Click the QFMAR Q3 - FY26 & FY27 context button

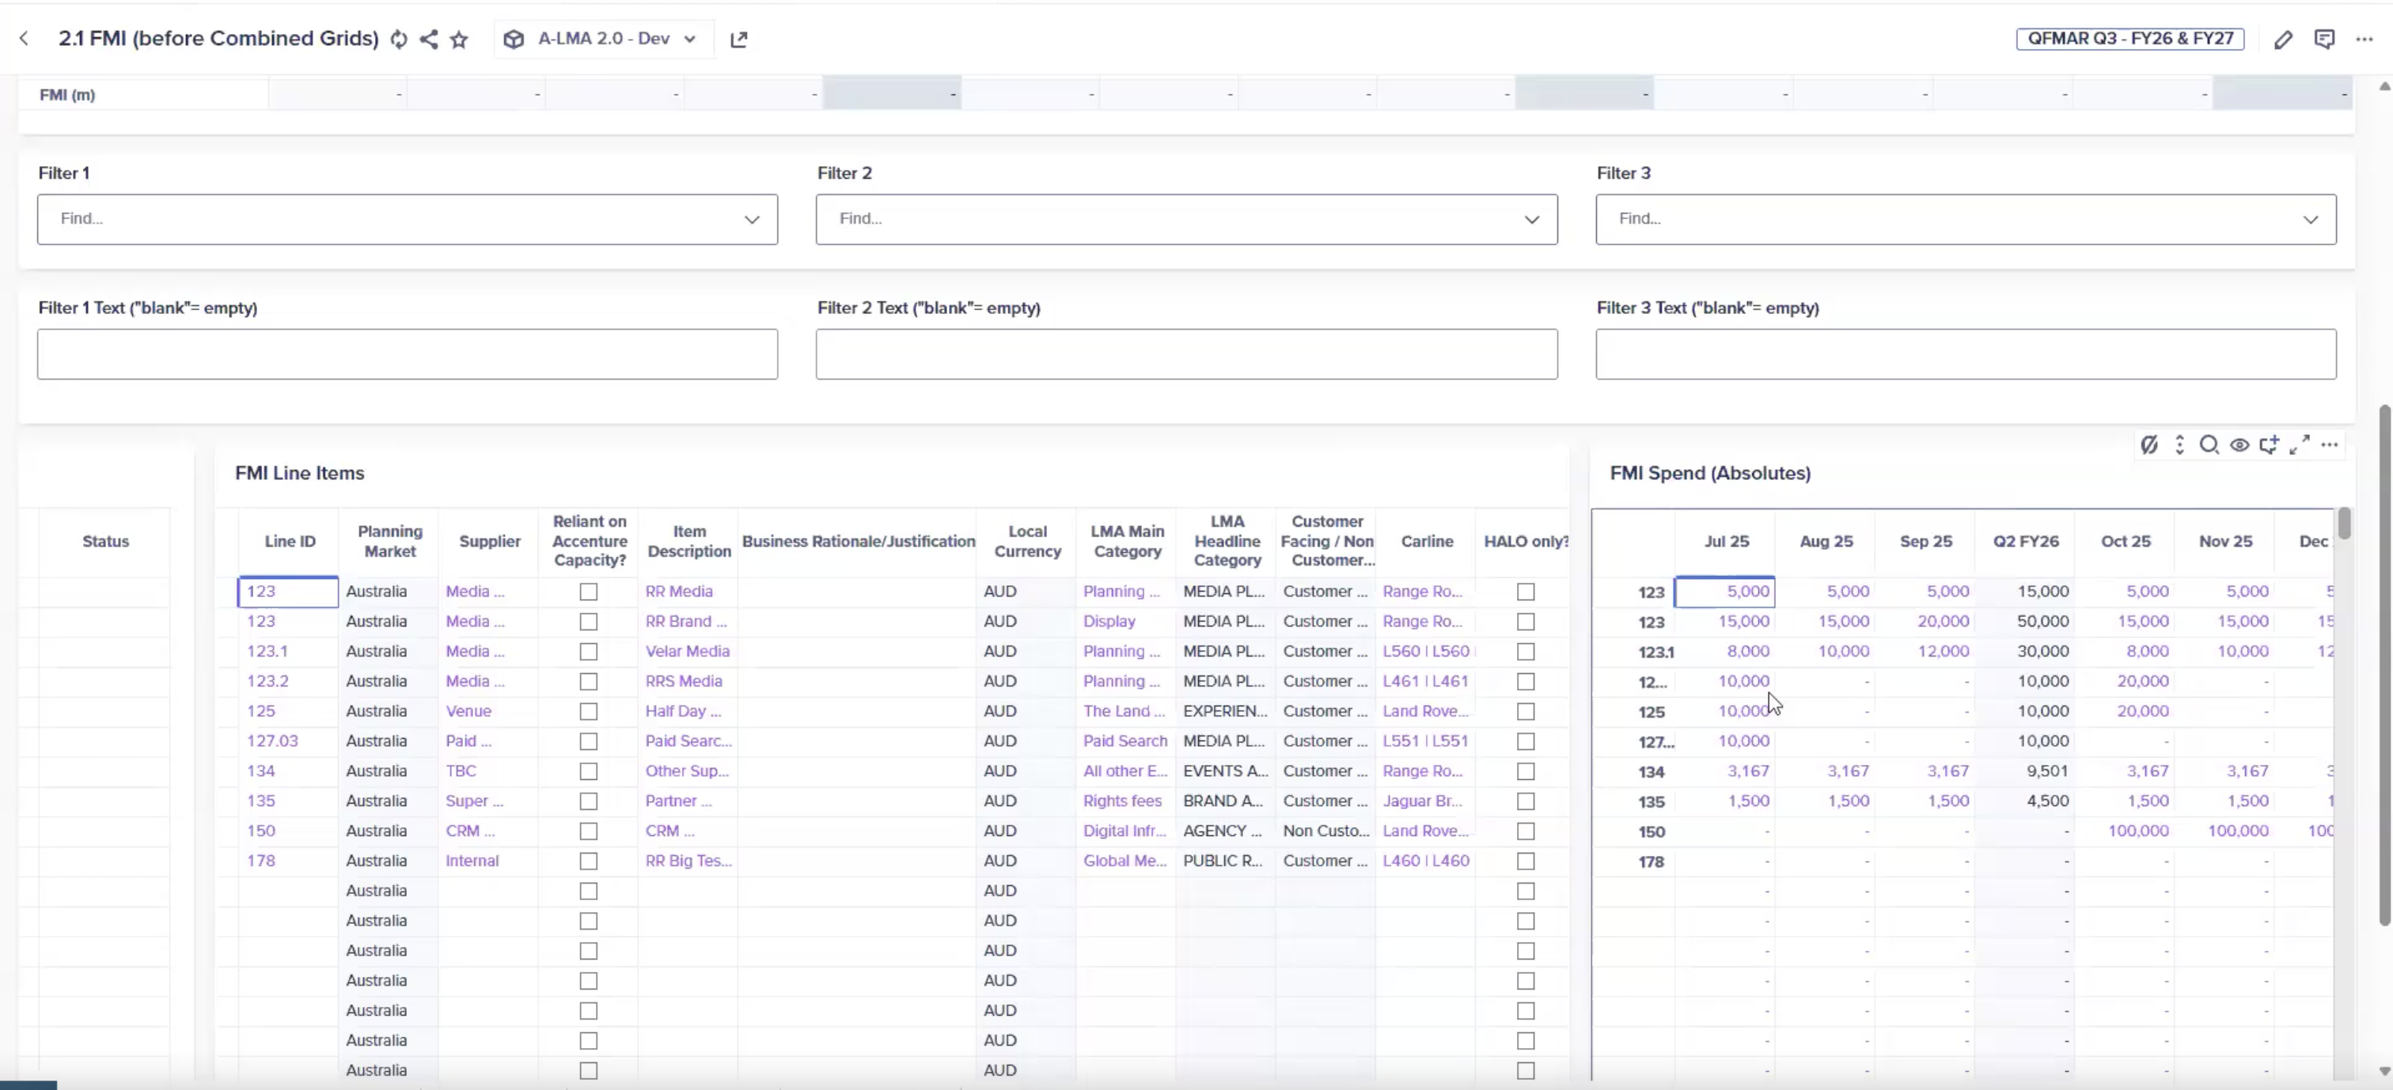(x=2129, y=39)
